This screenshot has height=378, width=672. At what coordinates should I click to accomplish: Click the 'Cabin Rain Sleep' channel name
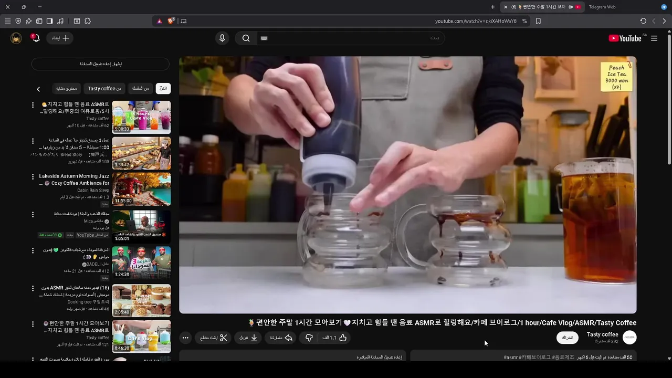pyautogui.click(x=93, y=191)
